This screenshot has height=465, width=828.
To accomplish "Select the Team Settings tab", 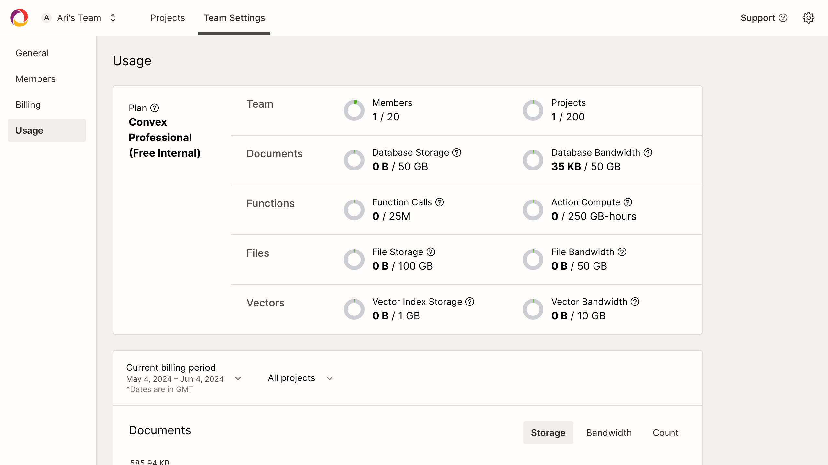I will 234,18.
